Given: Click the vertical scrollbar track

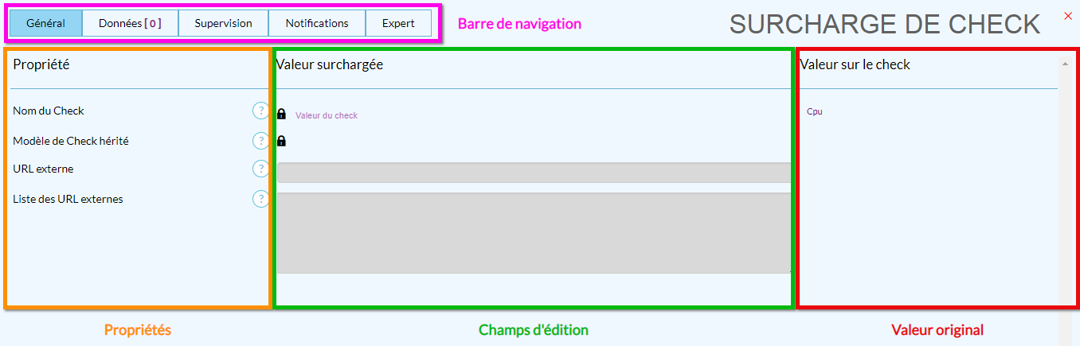Looking at the screenshot, I should point(1065,199).
